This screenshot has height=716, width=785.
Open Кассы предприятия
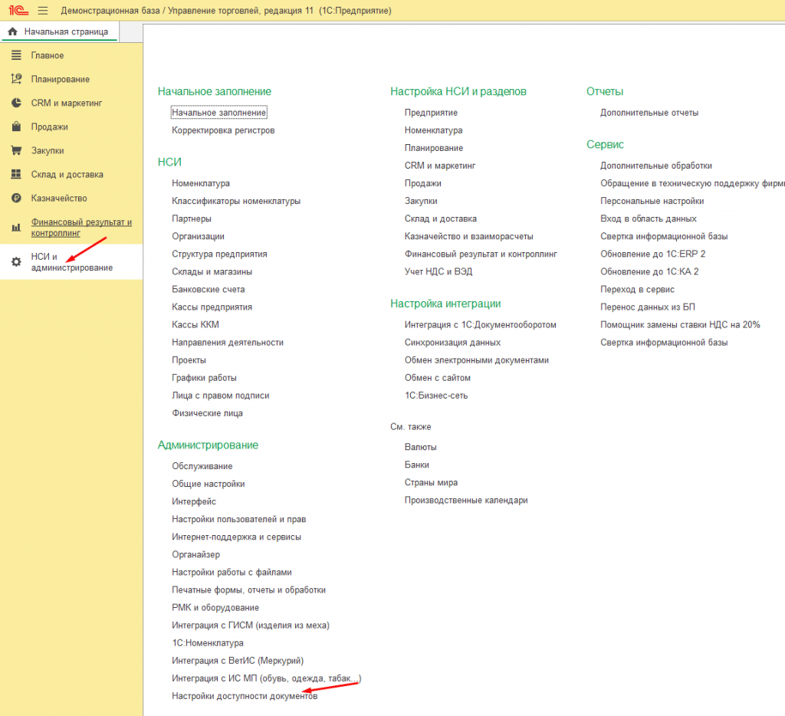[212, 307]
